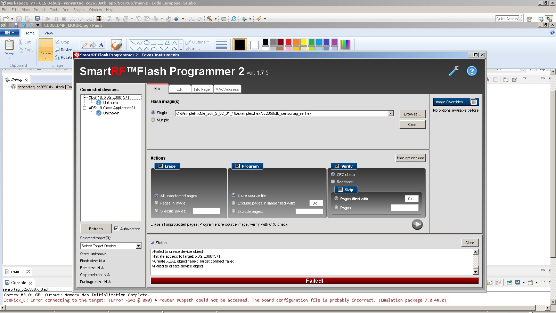This screenshot has width=556, height=313.
Task: Click the Refresh devices button
Action: tap(96, 228)
